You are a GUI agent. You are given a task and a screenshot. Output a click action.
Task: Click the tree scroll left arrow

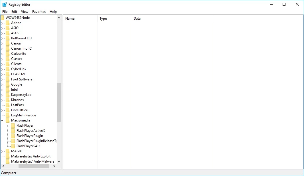[3, 166]
